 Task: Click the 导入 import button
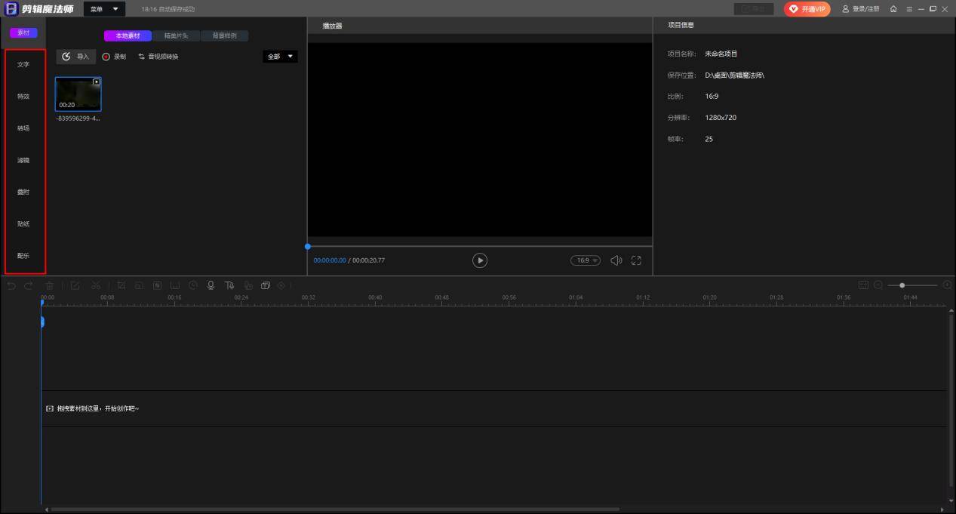(x=75, y=57)
